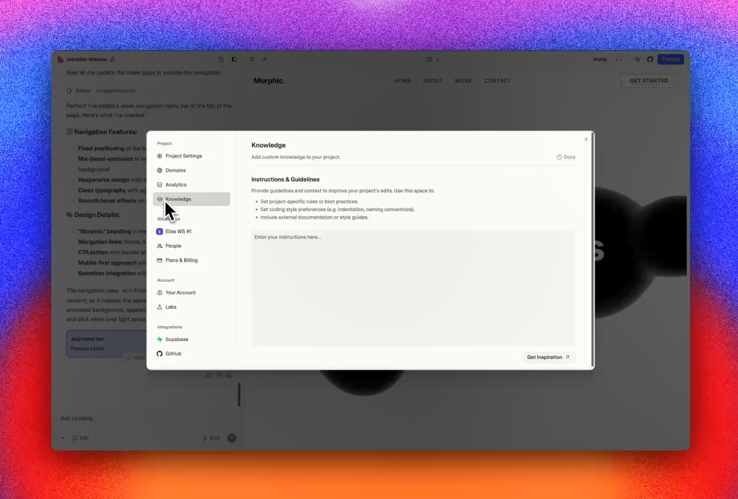Click the Project Settings gear icon

pos(160,156)
